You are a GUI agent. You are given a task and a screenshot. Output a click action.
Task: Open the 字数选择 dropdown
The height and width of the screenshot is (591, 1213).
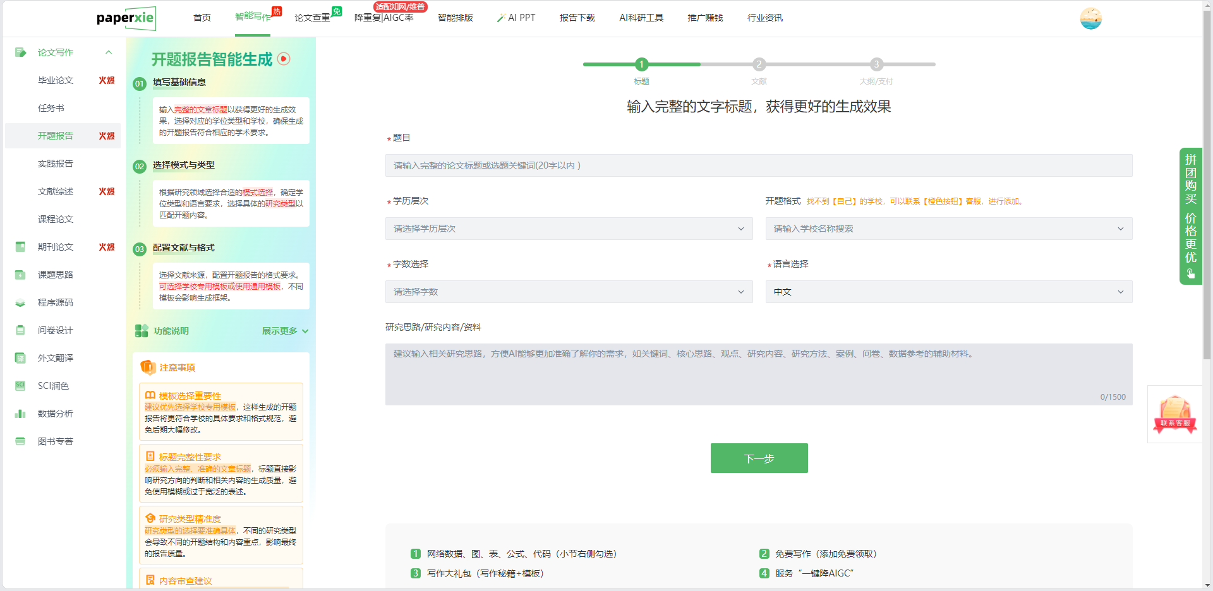(x=569, y=292)
